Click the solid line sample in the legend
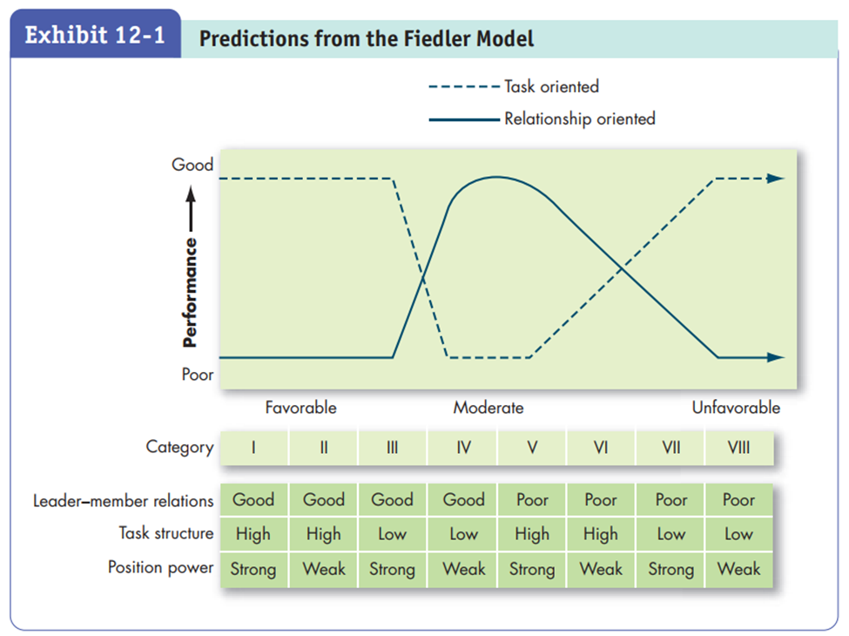Screen dimensions: 849x636 [464, 118]
